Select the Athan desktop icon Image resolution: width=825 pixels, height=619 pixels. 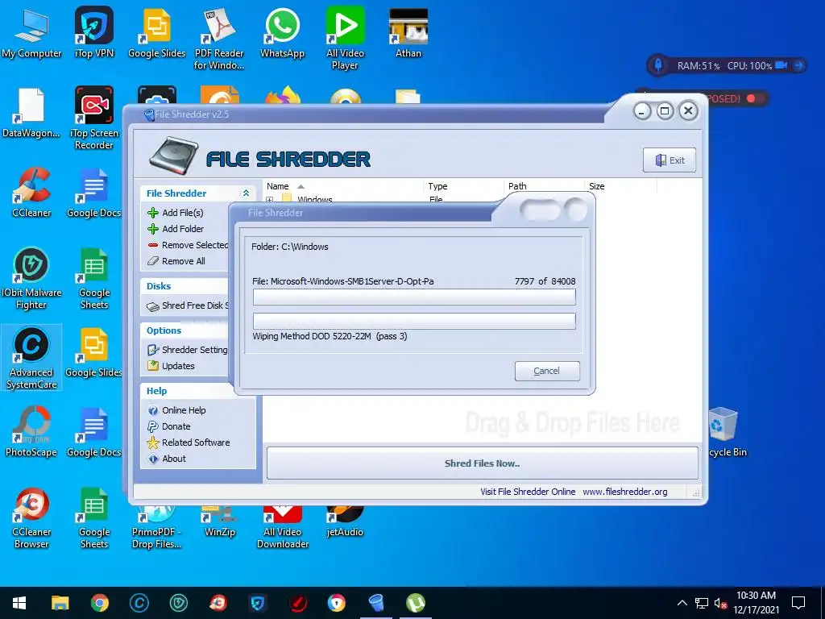408,32
